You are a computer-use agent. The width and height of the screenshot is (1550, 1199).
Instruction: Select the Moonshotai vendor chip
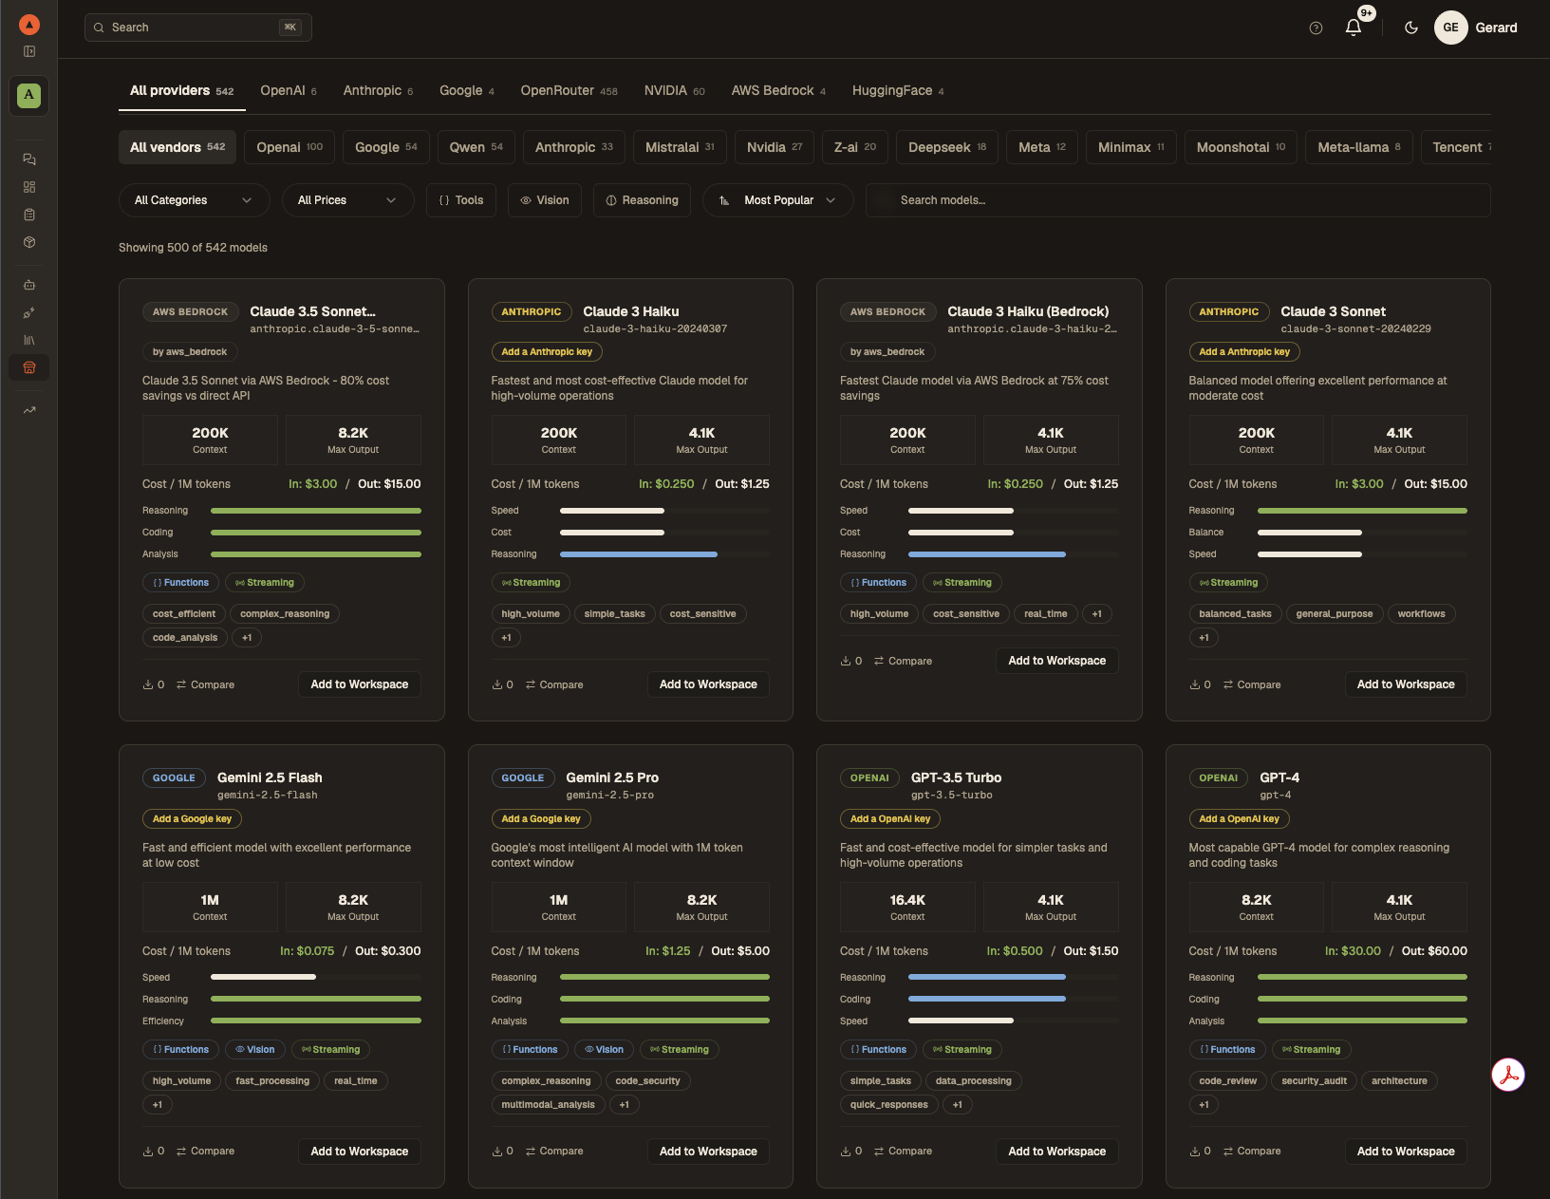coord(1241,147)
